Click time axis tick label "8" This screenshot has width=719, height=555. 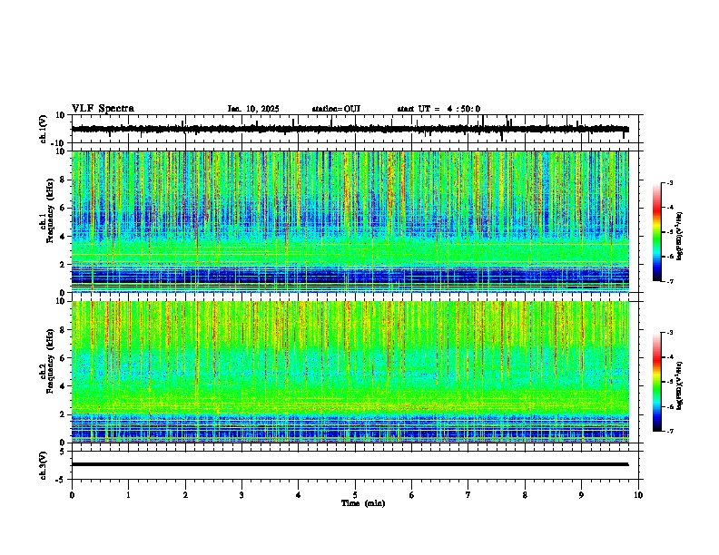tap(525, 495)
